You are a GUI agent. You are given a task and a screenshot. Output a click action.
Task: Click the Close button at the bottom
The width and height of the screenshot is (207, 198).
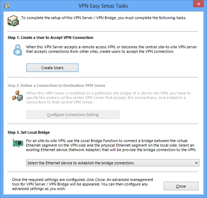click(x=181, y=186)
